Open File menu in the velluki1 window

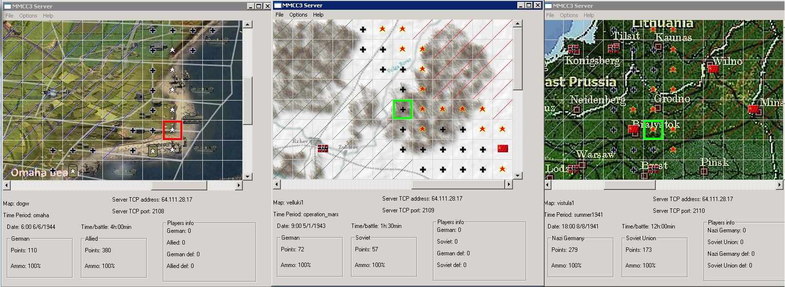279,15
